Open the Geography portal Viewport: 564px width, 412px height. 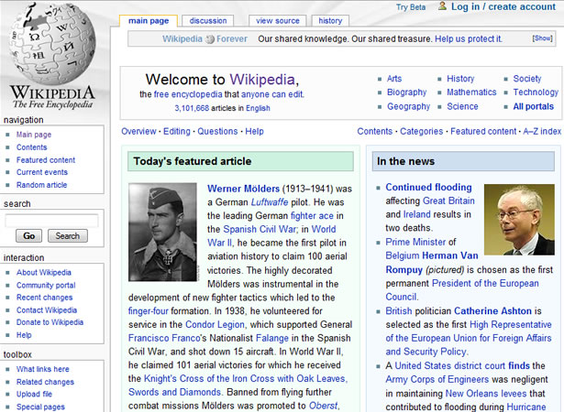point(408,106)
